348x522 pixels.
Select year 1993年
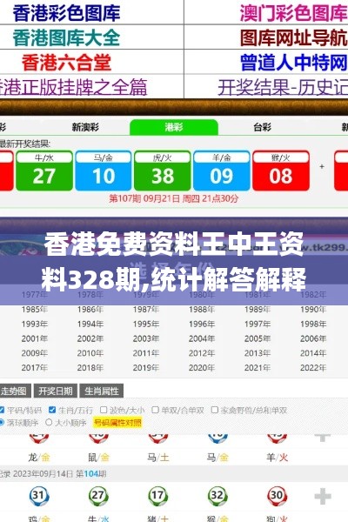(x=35, y=324)
